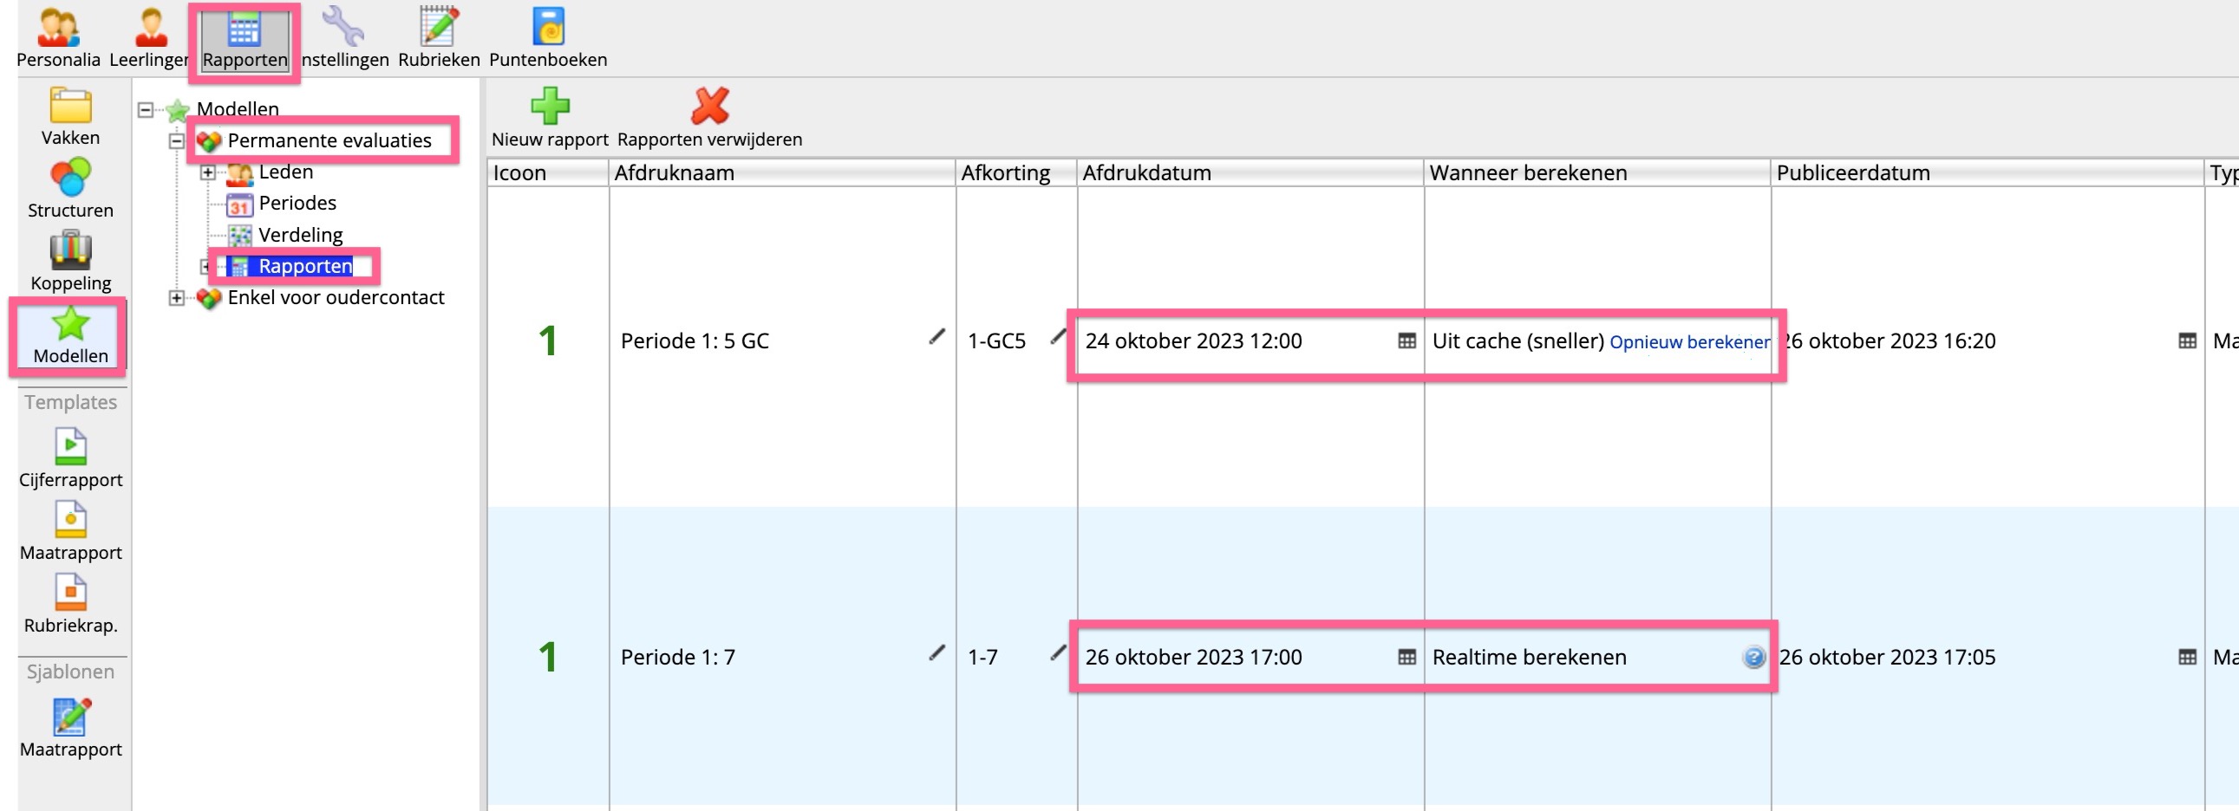
Task: Select Periodes in the tree
Action: (297, 204)
